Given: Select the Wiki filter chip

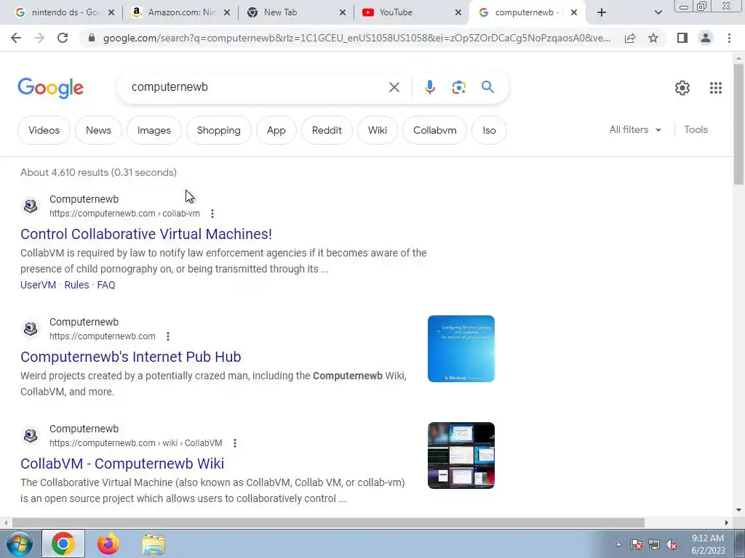Looking at the screenshot, I should coord(378,130).
